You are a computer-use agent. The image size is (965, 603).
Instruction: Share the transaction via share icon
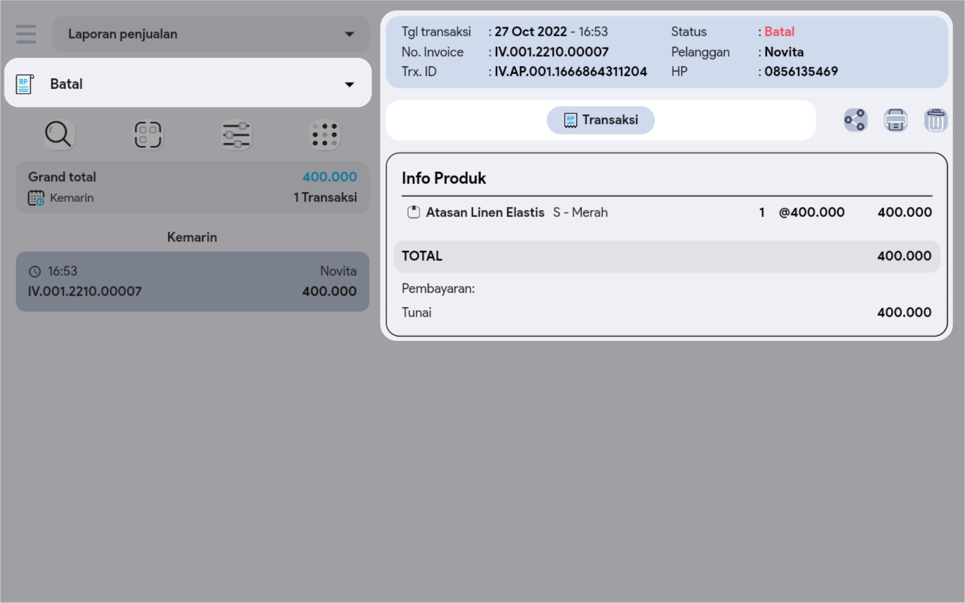tap(855, 120)
